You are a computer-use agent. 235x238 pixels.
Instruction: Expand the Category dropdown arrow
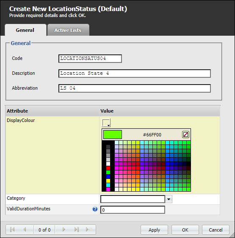[x=169, y=199]
